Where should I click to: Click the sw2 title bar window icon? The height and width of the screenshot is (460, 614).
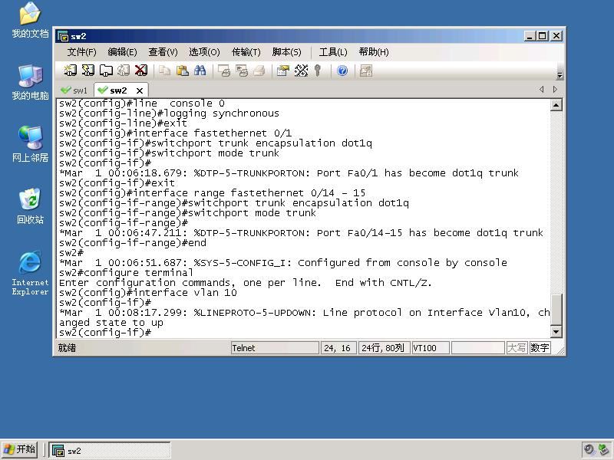pos(63,36)
